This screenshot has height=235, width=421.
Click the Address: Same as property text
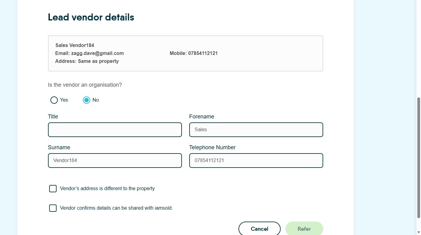click(87, 61)
